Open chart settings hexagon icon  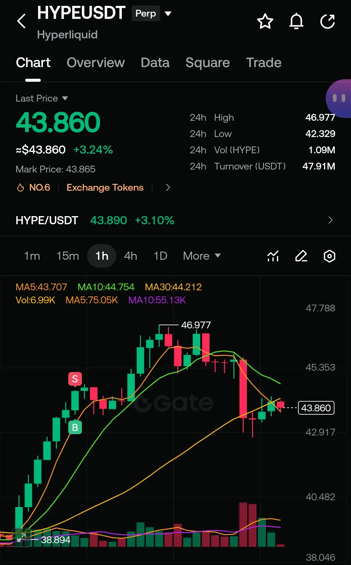330,256
